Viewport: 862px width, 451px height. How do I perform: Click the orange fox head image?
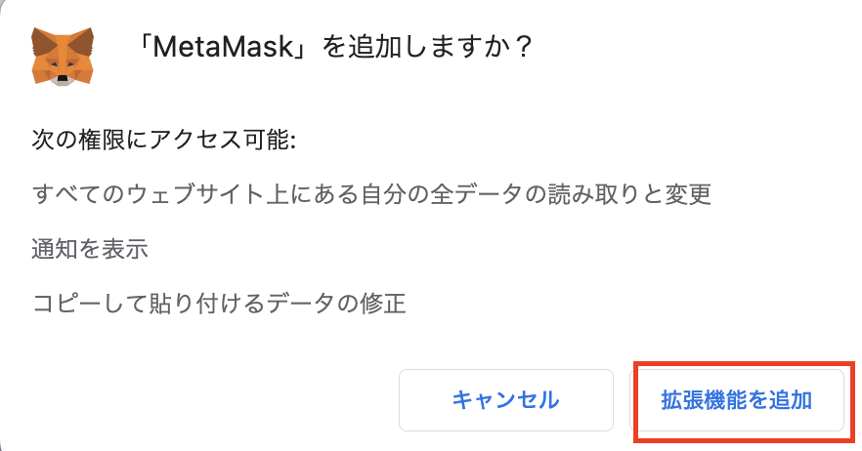[63, 57]
